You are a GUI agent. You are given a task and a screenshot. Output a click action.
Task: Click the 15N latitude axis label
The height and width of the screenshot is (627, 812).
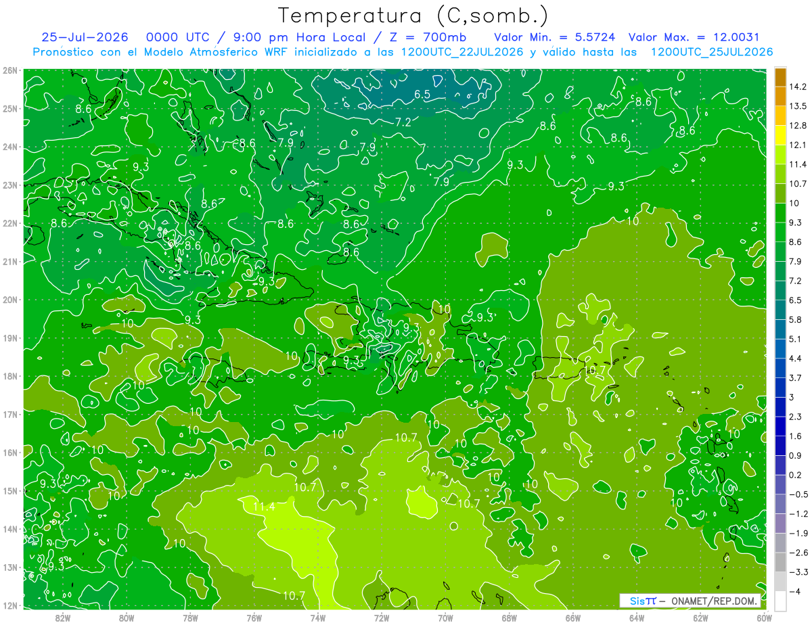(x=10, y=491)
